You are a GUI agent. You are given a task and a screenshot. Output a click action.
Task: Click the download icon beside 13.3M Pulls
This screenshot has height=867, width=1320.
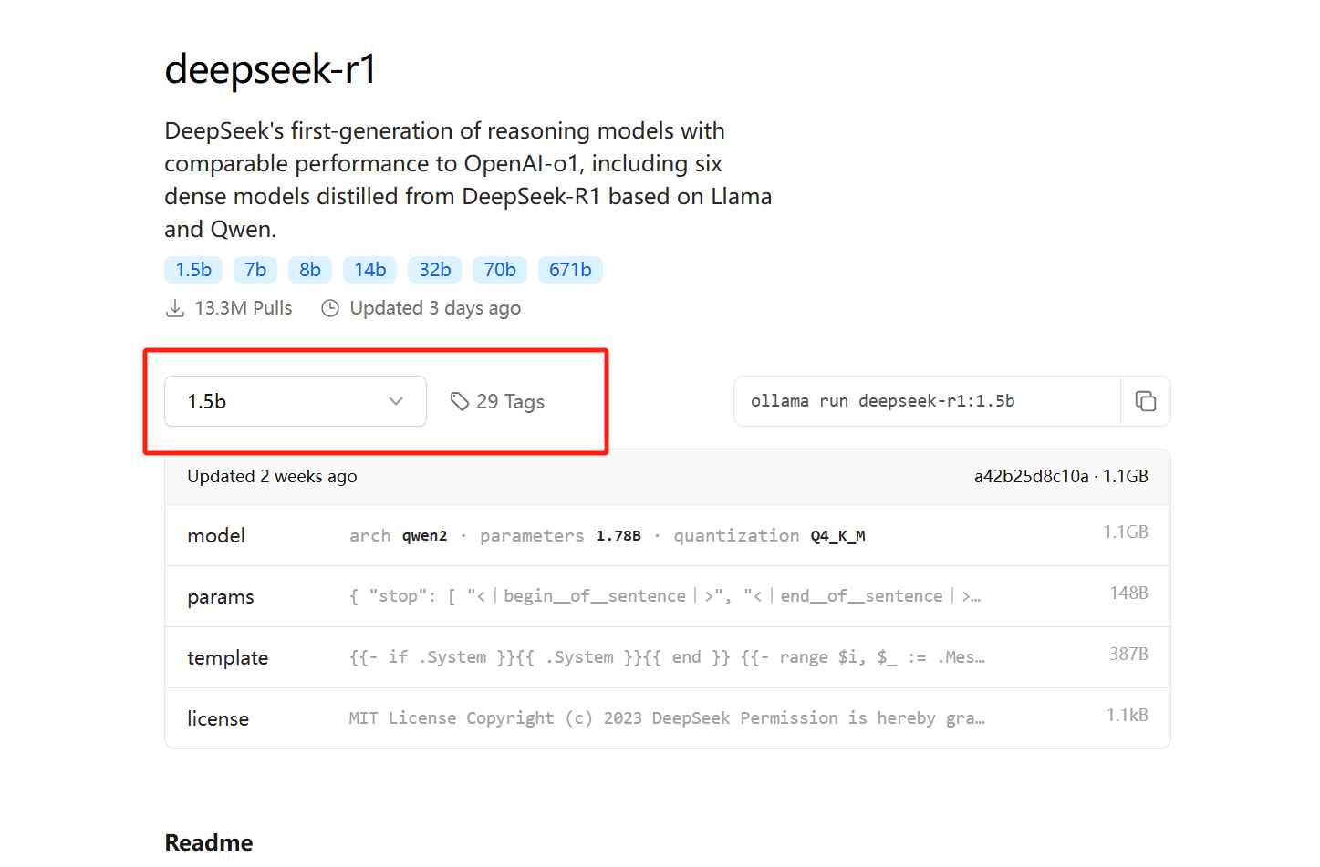click(x=175, y=309)
